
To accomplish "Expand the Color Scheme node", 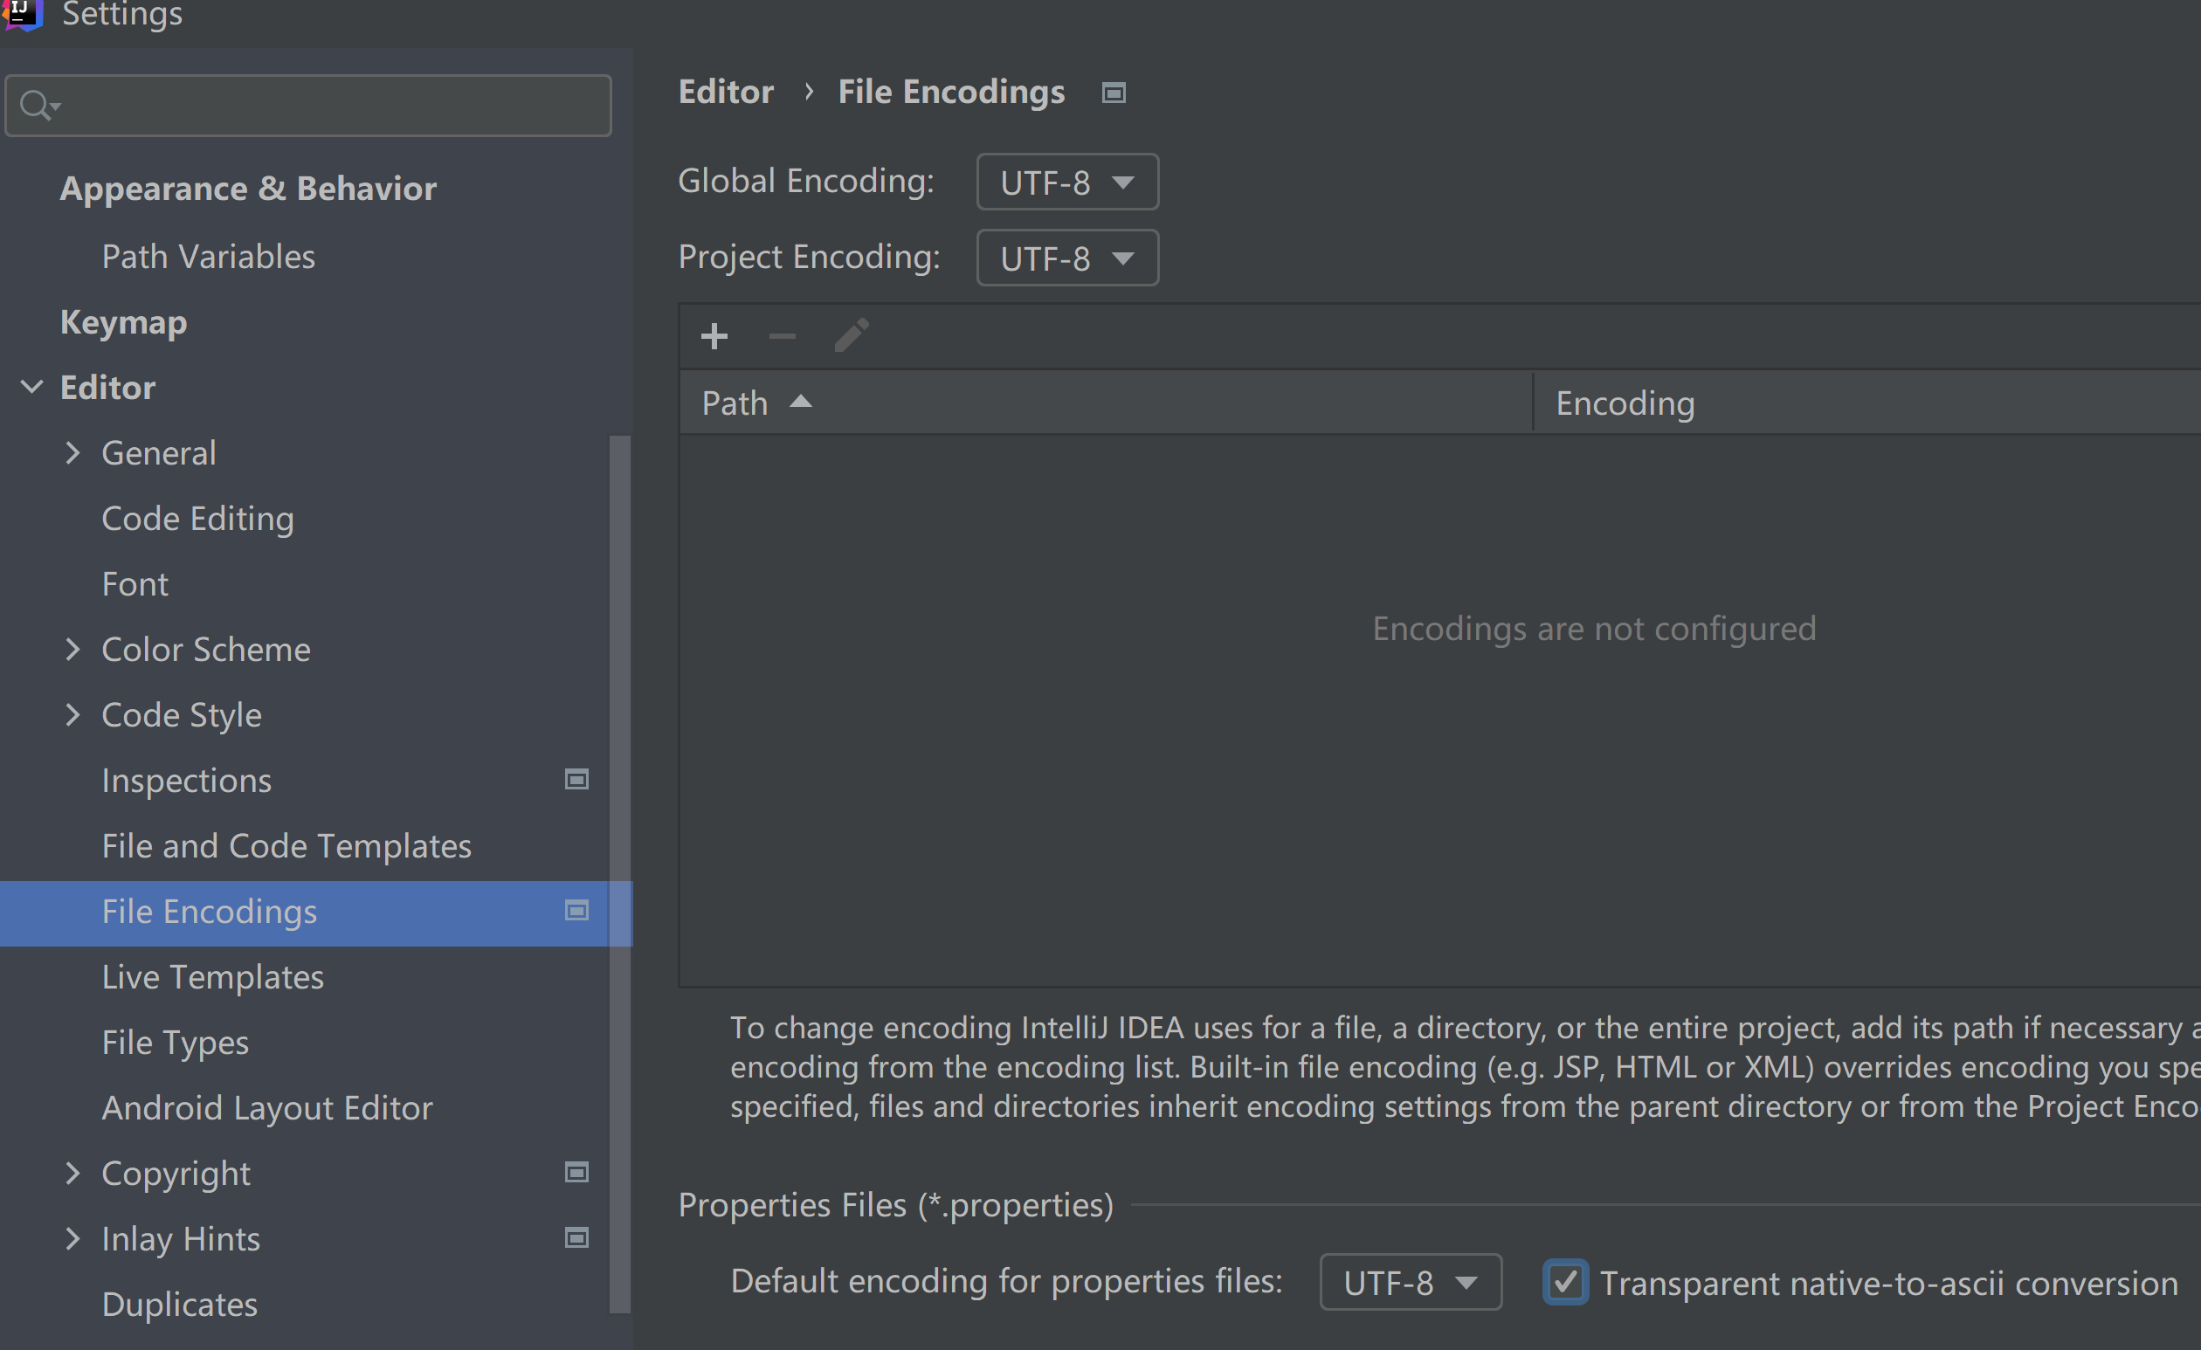I will coord(73,649).
